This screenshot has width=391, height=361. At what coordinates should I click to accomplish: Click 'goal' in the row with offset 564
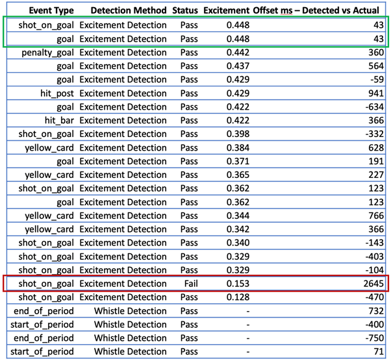[66, 67]
